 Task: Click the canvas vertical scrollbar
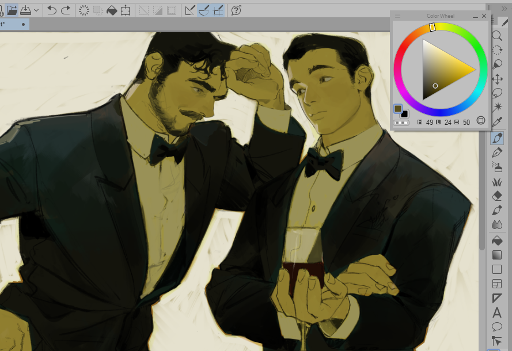[x=482, y=191]
